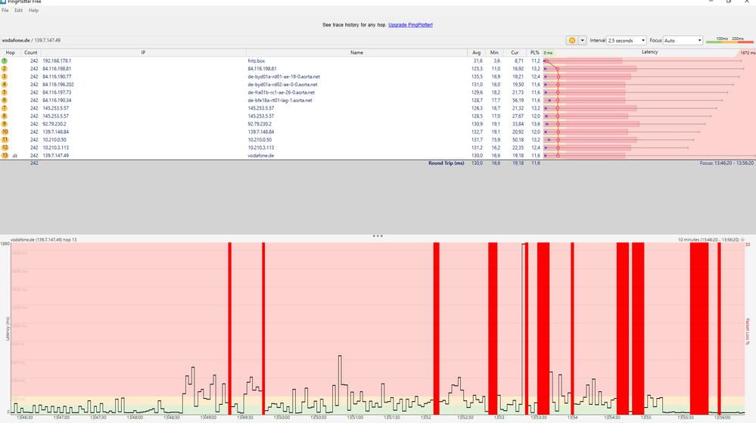Viewport: 756px width, 423px height.
Task: Click the orange hop 3 circle icon
Action: tap(5, 76)
